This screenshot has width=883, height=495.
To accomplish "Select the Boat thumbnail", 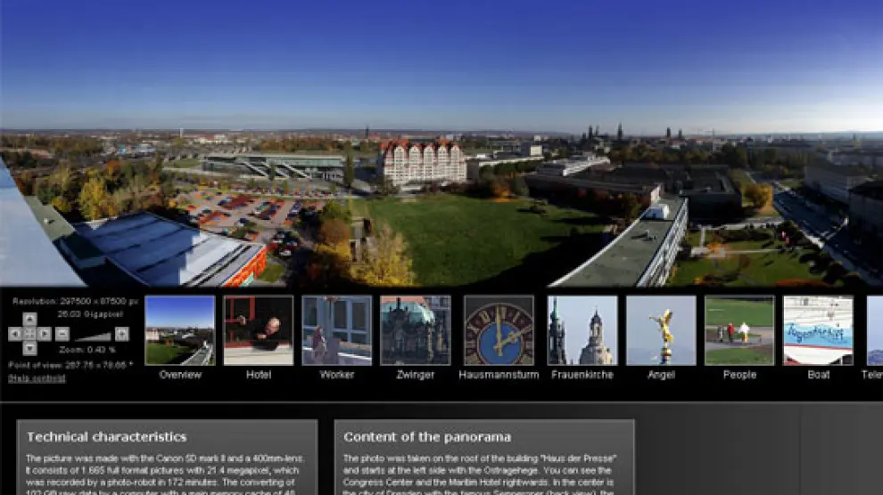I will (x=818, y=330).
